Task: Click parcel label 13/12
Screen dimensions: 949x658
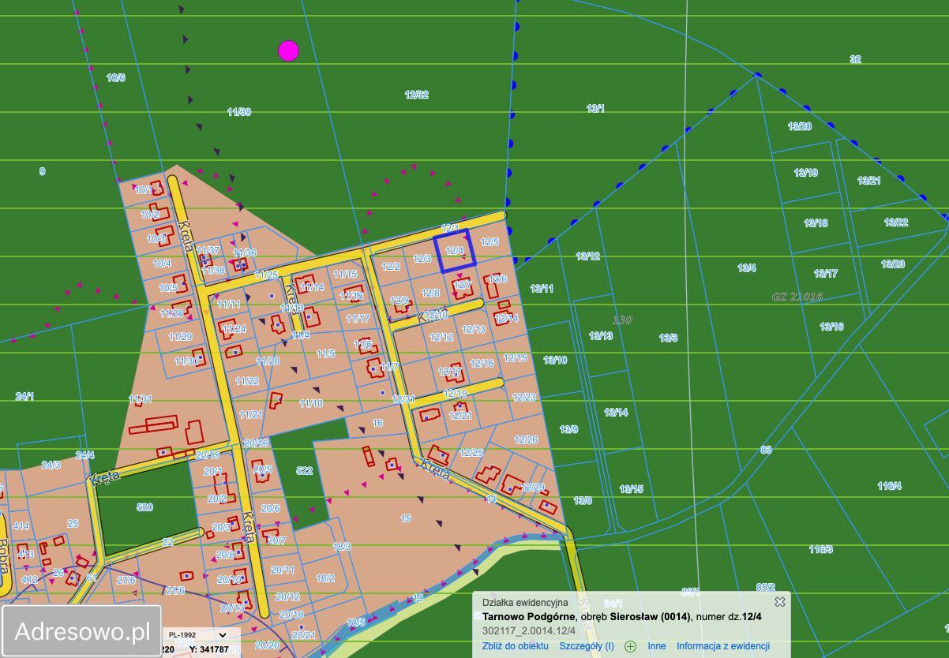Action: tap(587, 256)
